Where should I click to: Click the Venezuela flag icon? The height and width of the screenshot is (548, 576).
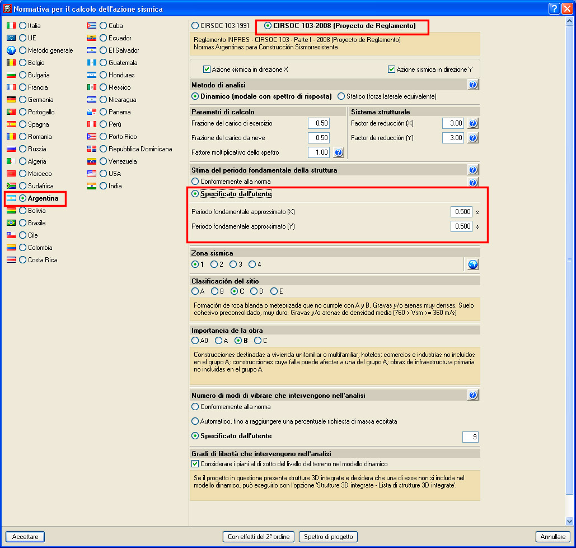tap(91, 161)
